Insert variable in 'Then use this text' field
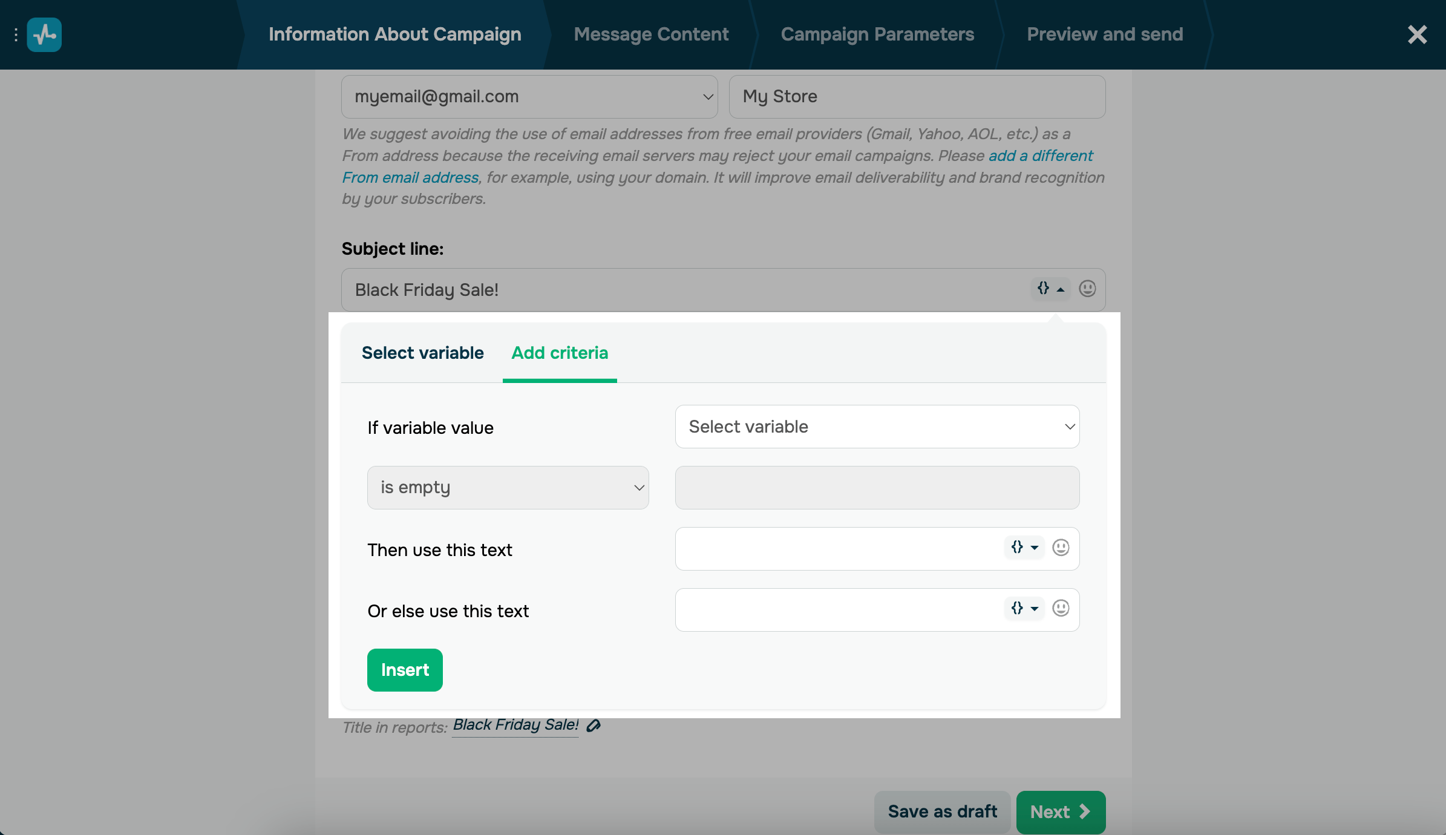The width and height of the screenshot is (1446, 835). coord(1024,548)
